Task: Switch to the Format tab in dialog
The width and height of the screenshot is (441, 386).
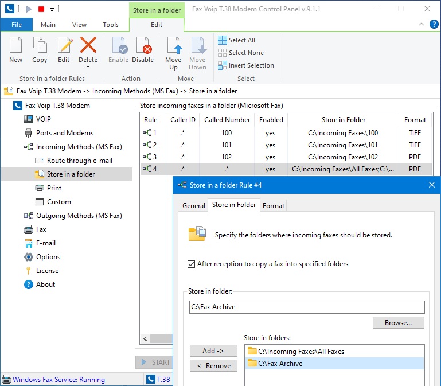Action: 274,206
